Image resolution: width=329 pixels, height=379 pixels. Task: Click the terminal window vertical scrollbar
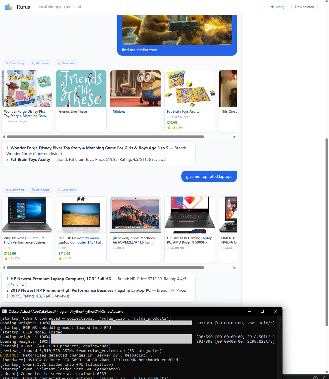pyautogui.click(x=280, y=326)
